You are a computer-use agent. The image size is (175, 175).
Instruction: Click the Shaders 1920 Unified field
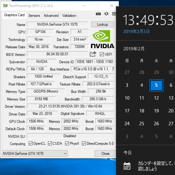coord(44,76)
